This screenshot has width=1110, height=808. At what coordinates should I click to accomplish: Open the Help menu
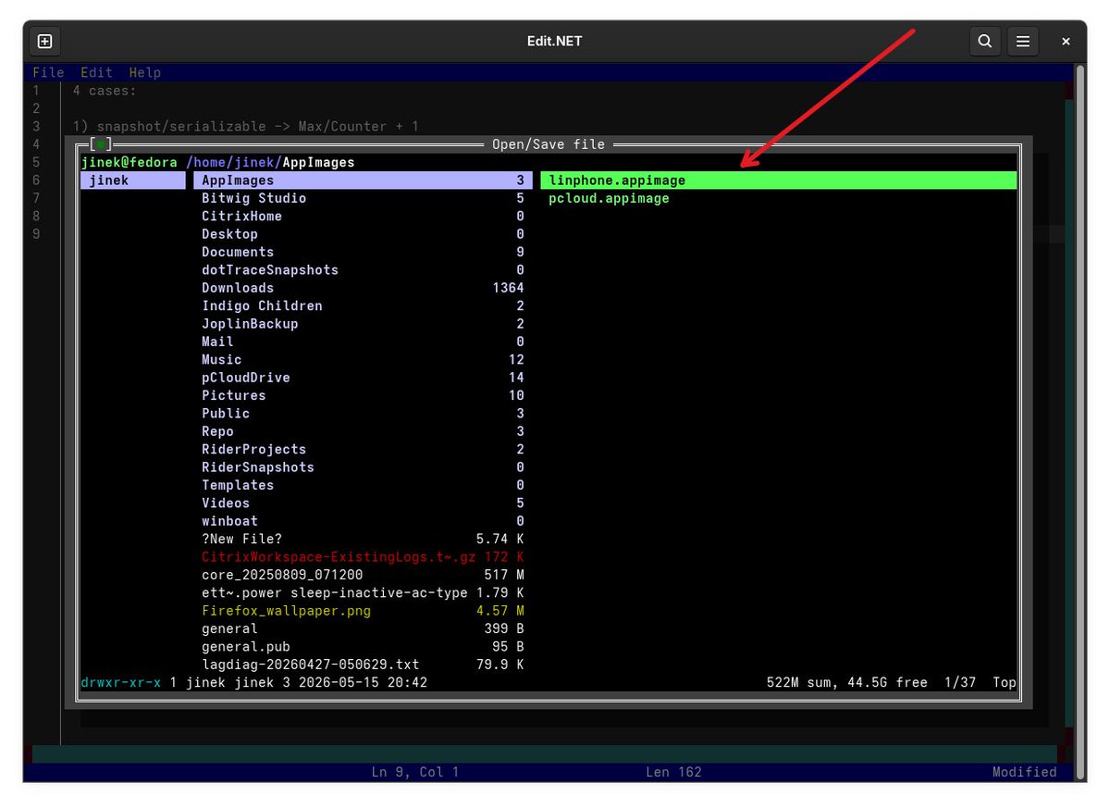coord(144,72)
